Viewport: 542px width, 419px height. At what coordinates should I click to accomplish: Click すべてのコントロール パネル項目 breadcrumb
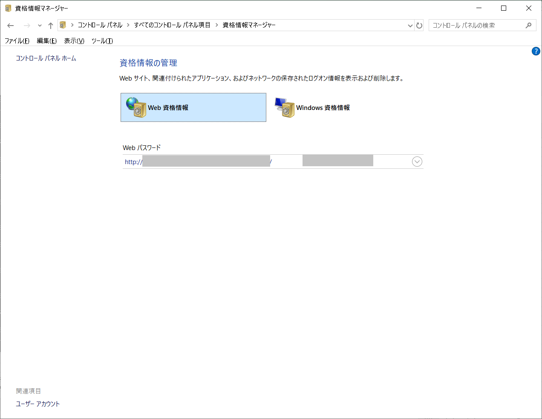(172, 25)
